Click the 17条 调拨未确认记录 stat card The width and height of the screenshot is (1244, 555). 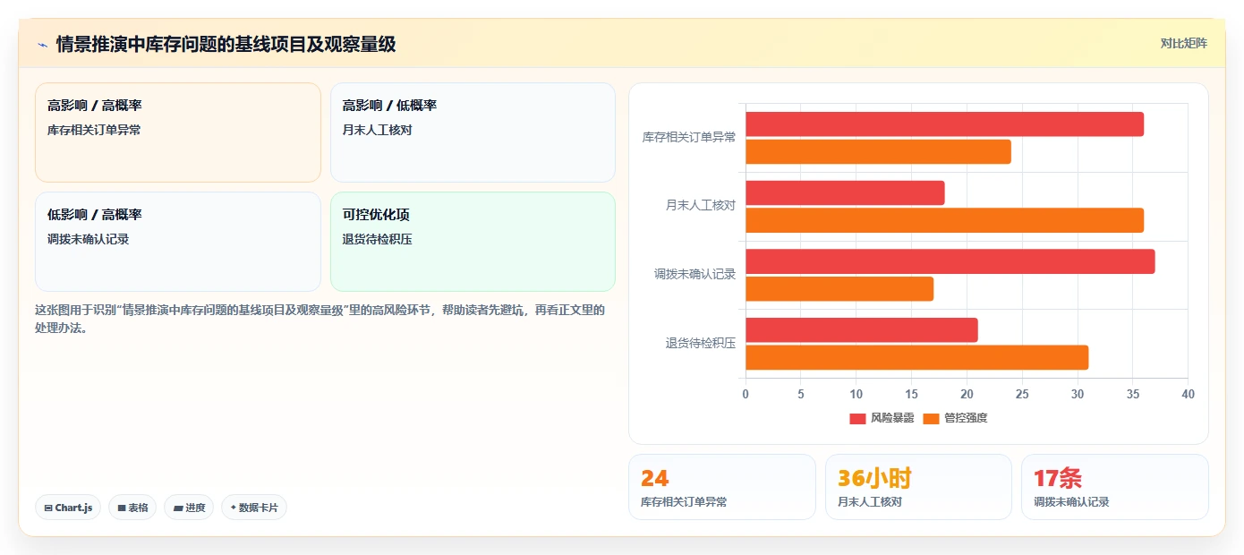1115,487
